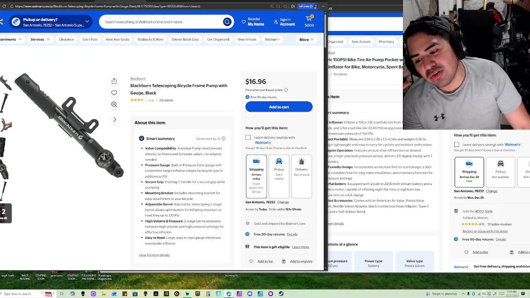530x298 pixels.
Task: Click info icon next to Generated by AI
Action: [x=224, y=139]
